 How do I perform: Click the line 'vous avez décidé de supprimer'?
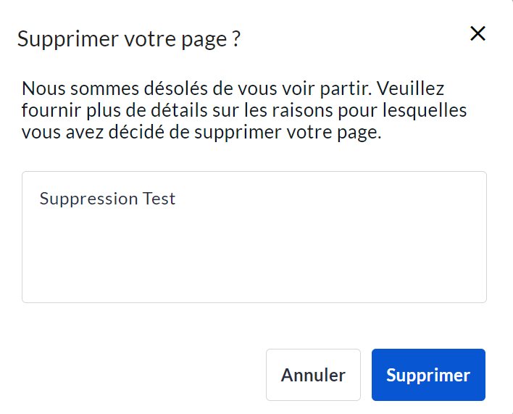[201, 134]
